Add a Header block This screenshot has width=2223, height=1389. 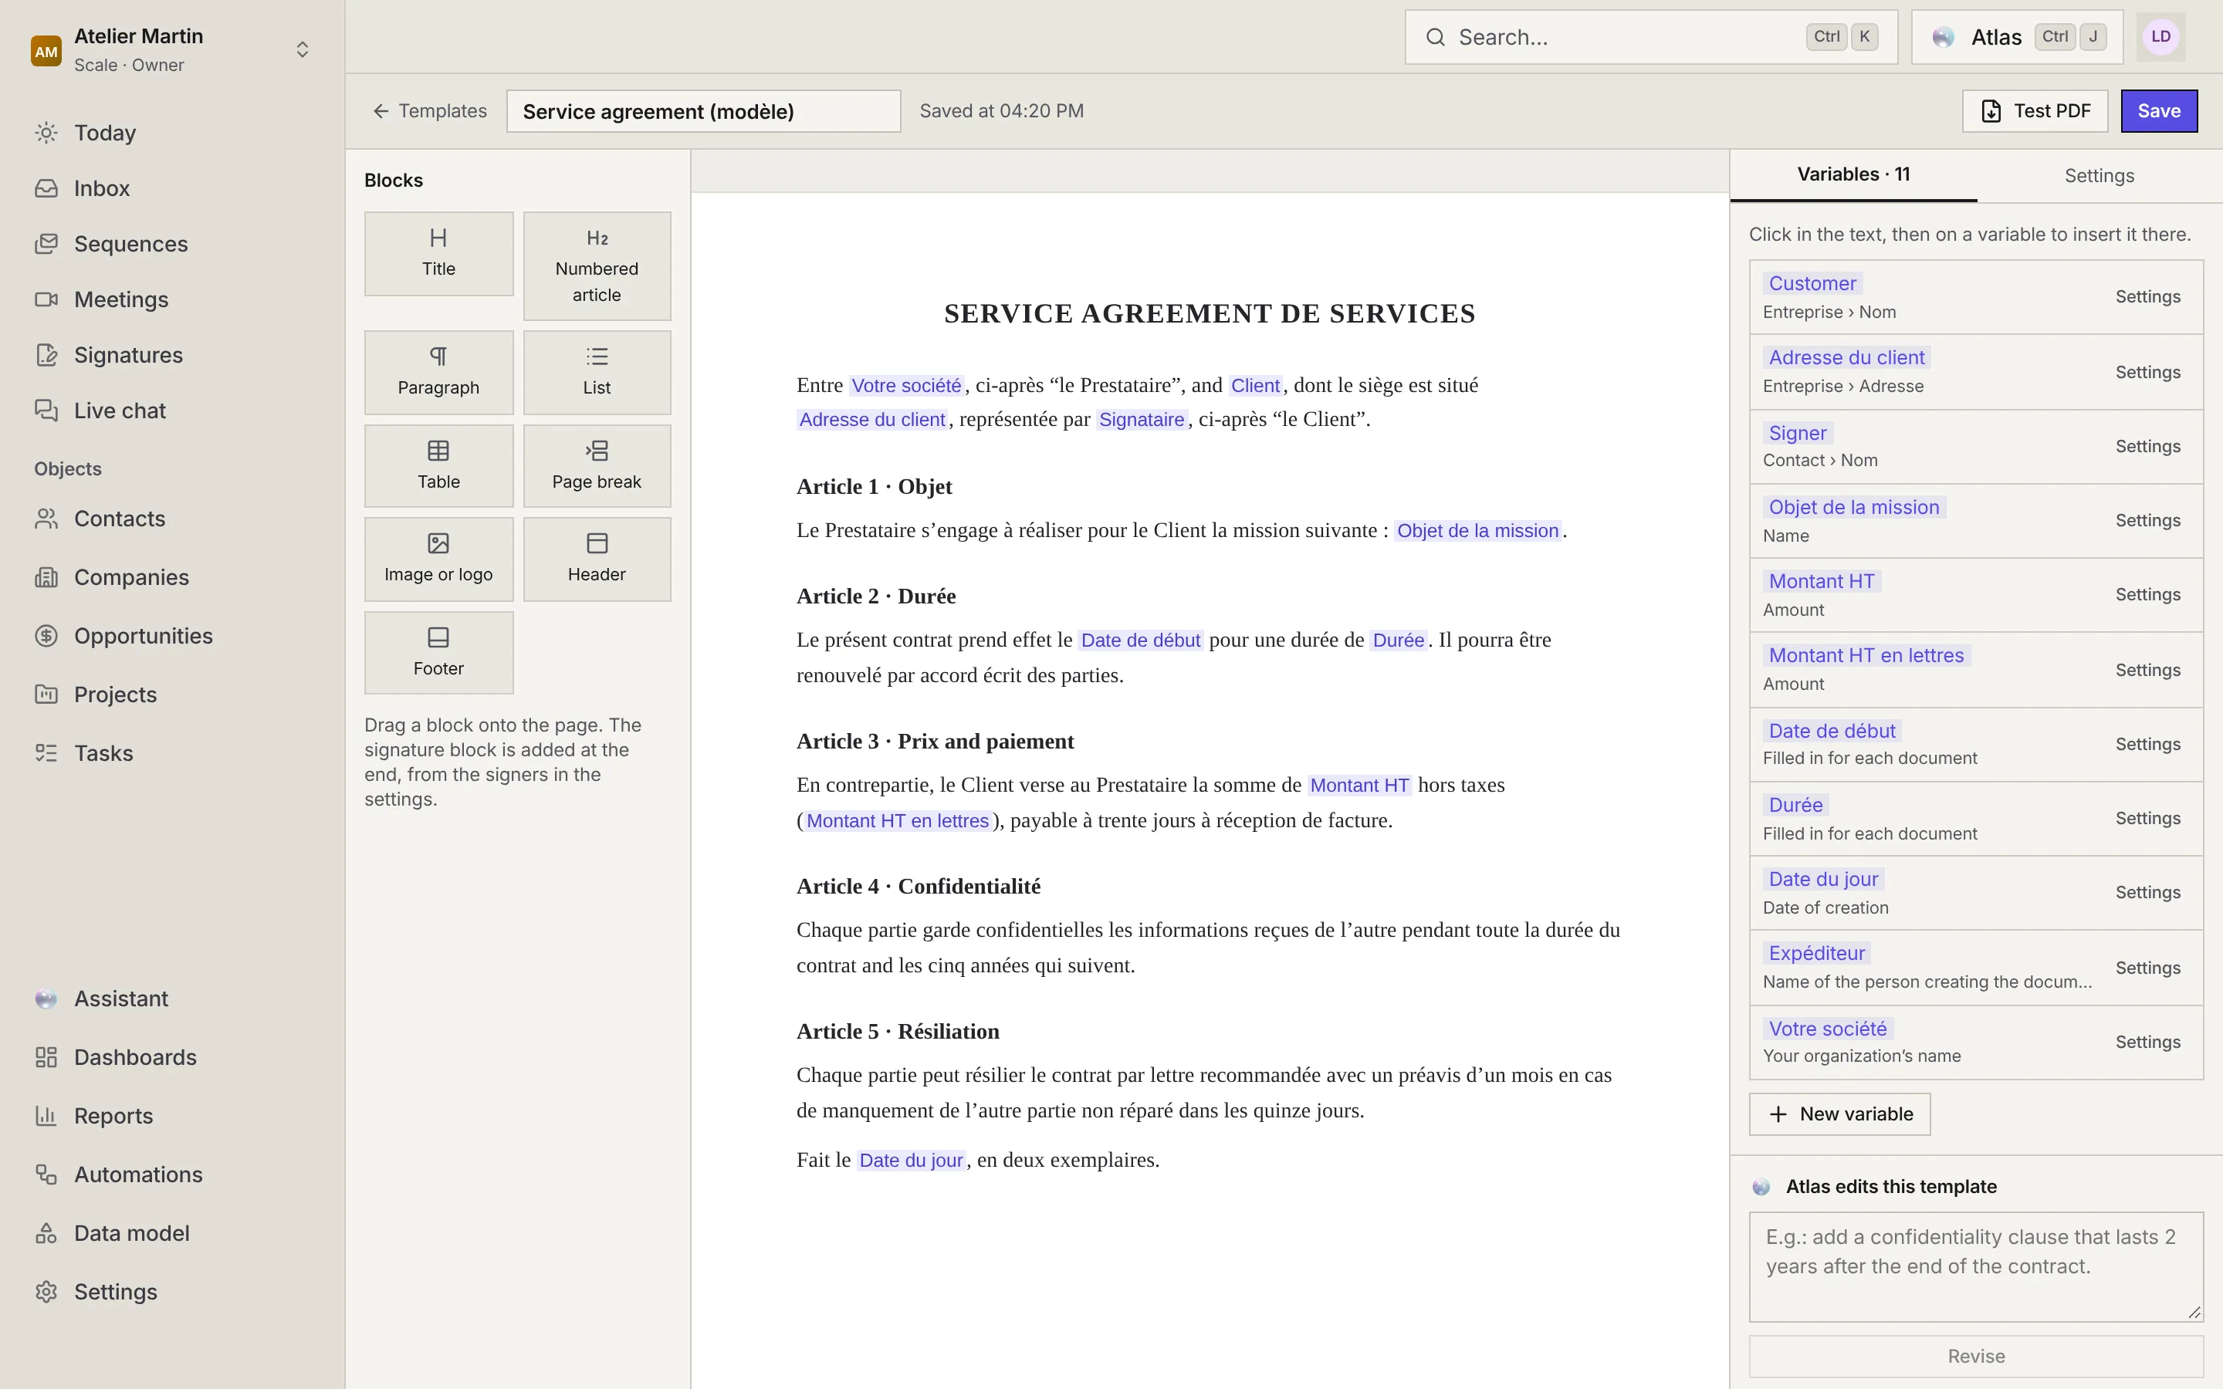point(597,559)
